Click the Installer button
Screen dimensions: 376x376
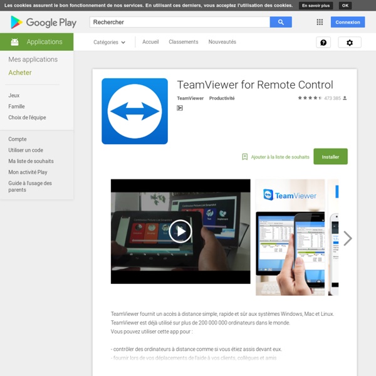[330, 157]
